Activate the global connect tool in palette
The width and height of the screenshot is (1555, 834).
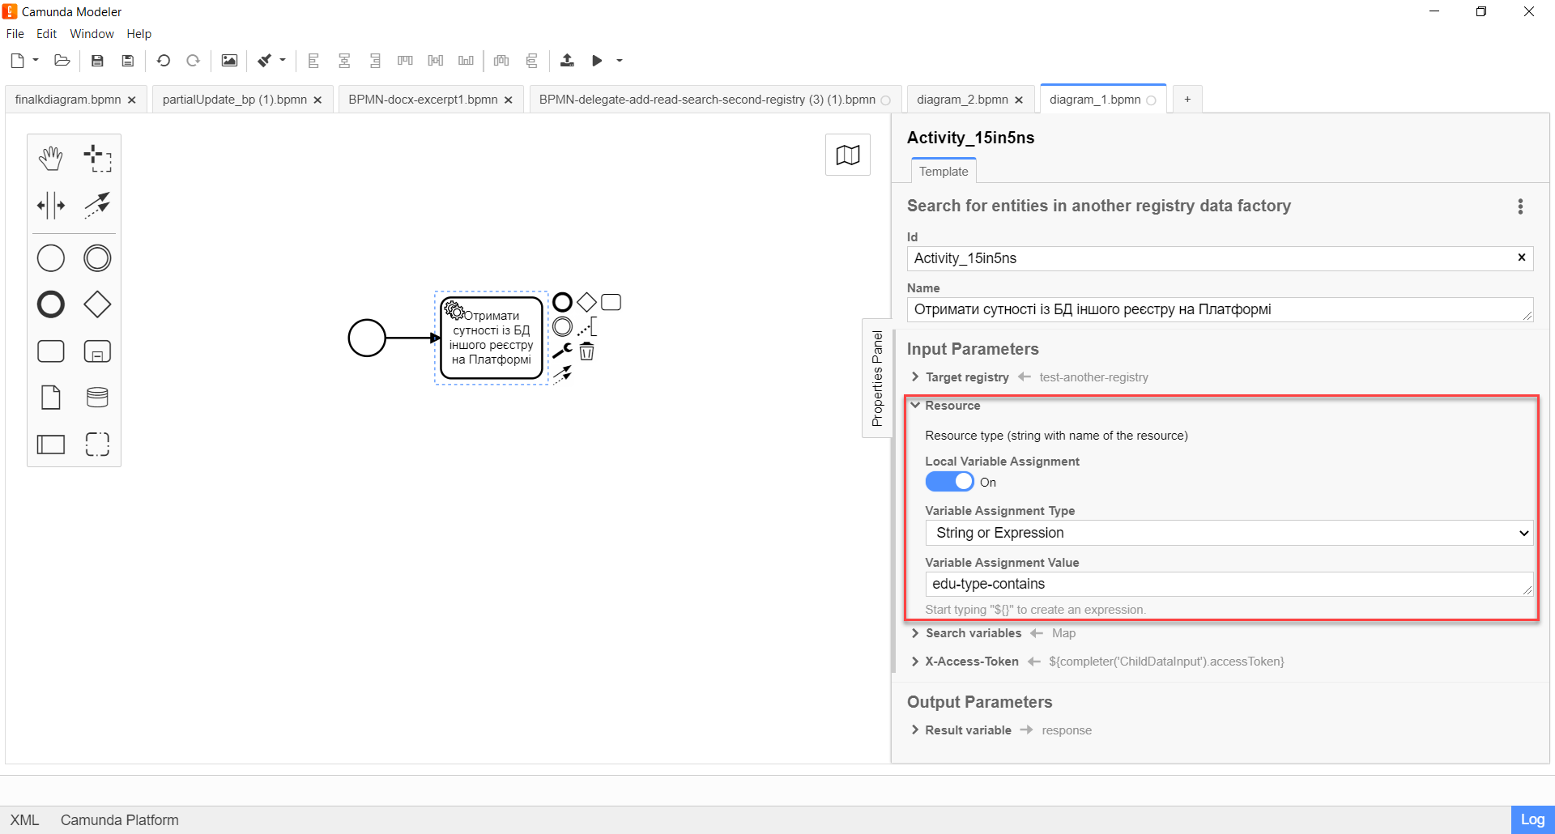(97, 206)
